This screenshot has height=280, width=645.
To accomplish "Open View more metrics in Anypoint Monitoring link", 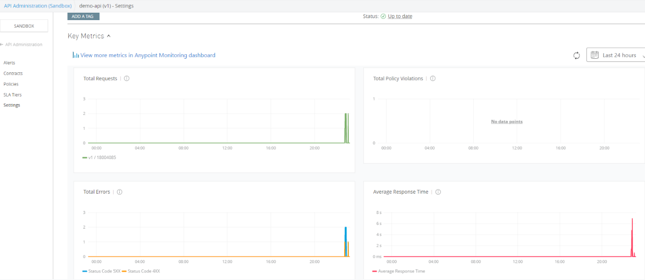I will [x=147, y=55].
